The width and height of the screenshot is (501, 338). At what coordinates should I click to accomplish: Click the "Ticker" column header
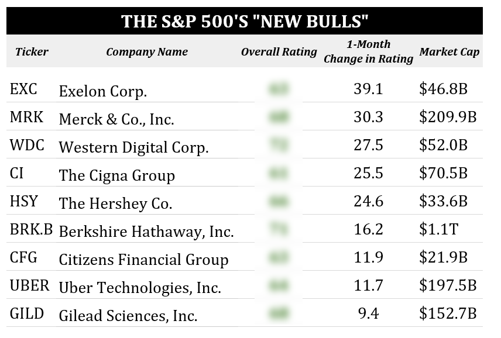[32, 51]
